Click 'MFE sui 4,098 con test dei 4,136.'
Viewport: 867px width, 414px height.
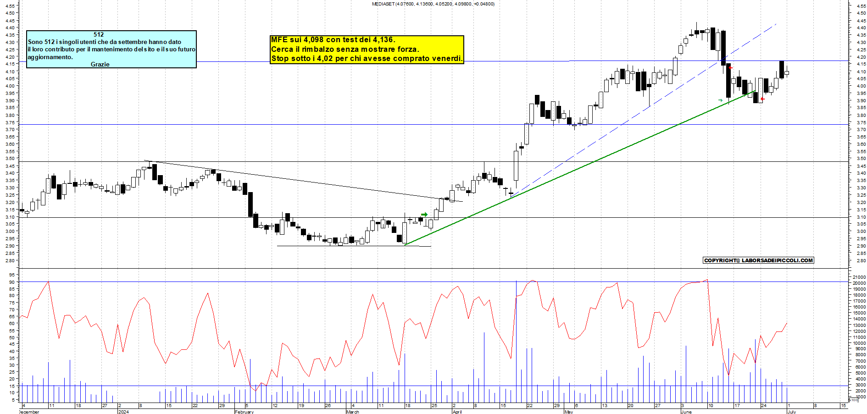coord(333,40)
